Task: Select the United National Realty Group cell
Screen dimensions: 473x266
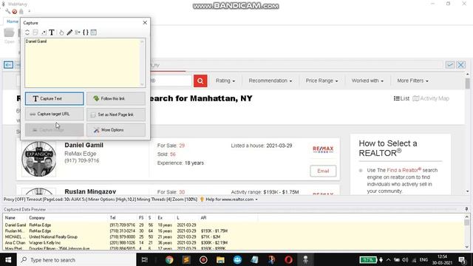Action: click(53, 236)
